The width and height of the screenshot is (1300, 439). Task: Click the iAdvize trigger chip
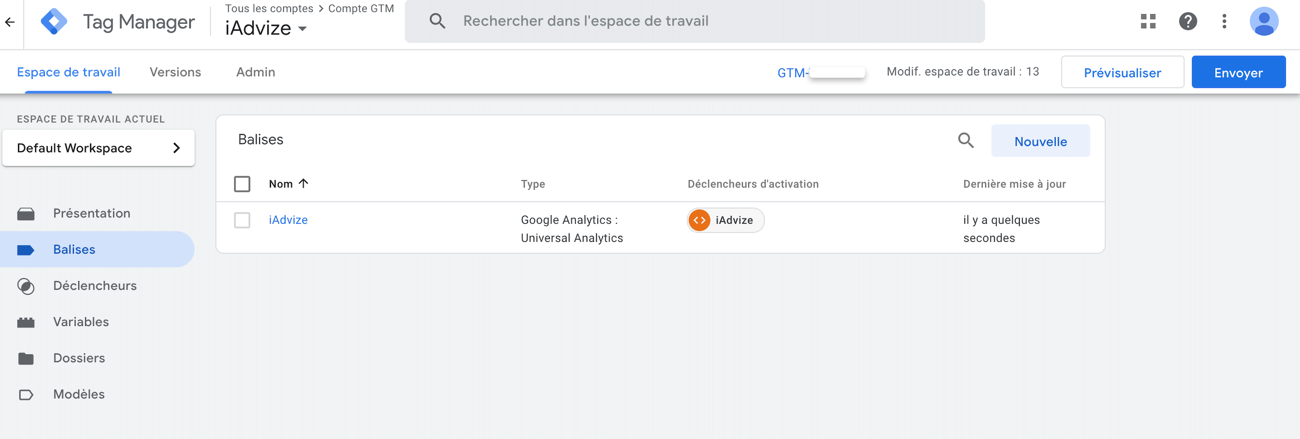click(726, 220)
